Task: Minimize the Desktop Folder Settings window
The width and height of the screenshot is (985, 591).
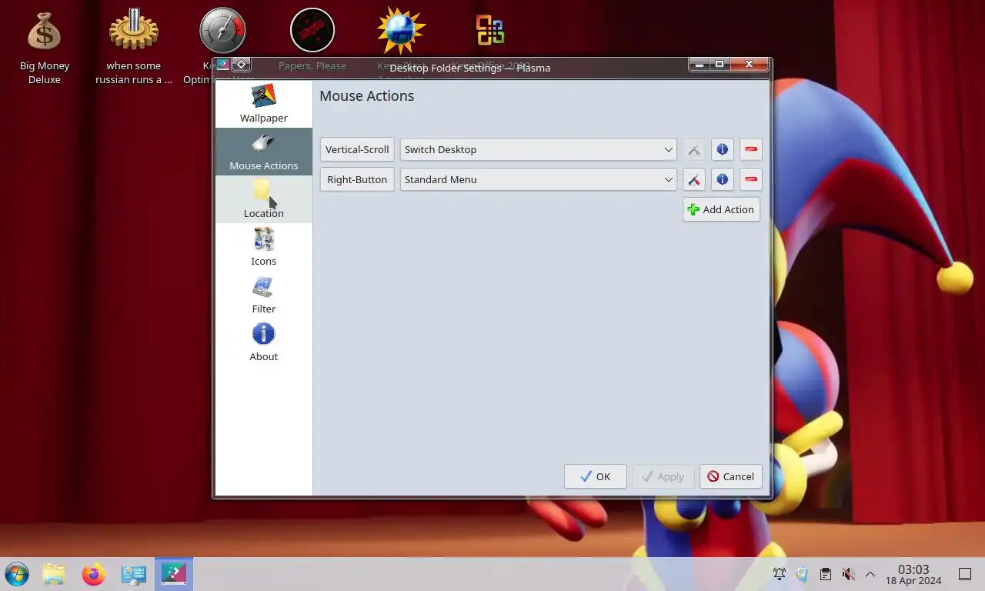Action: (699, 65)
